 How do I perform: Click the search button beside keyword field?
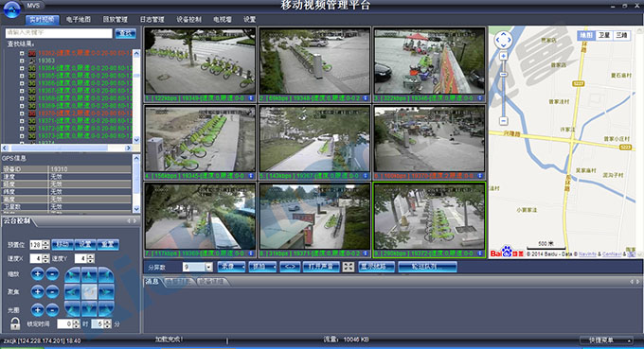(x=125, y=34)
